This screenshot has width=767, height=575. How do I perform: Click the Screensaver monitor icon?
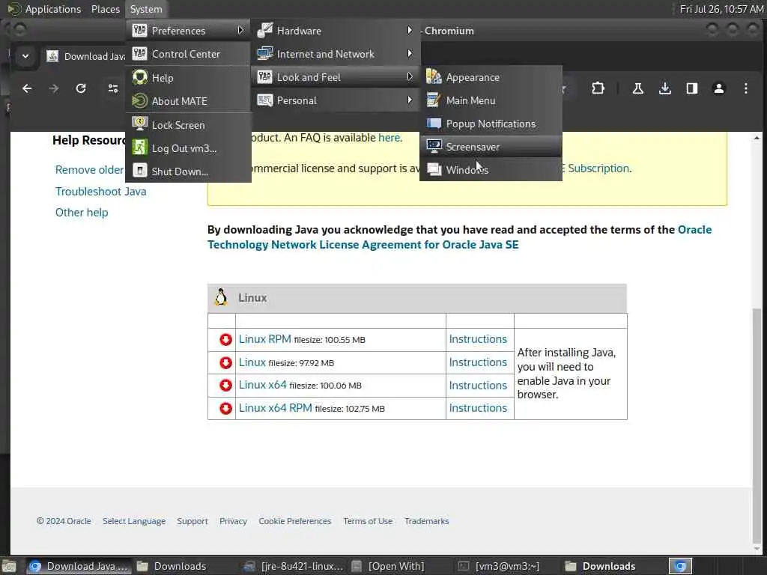coord(434,146)
